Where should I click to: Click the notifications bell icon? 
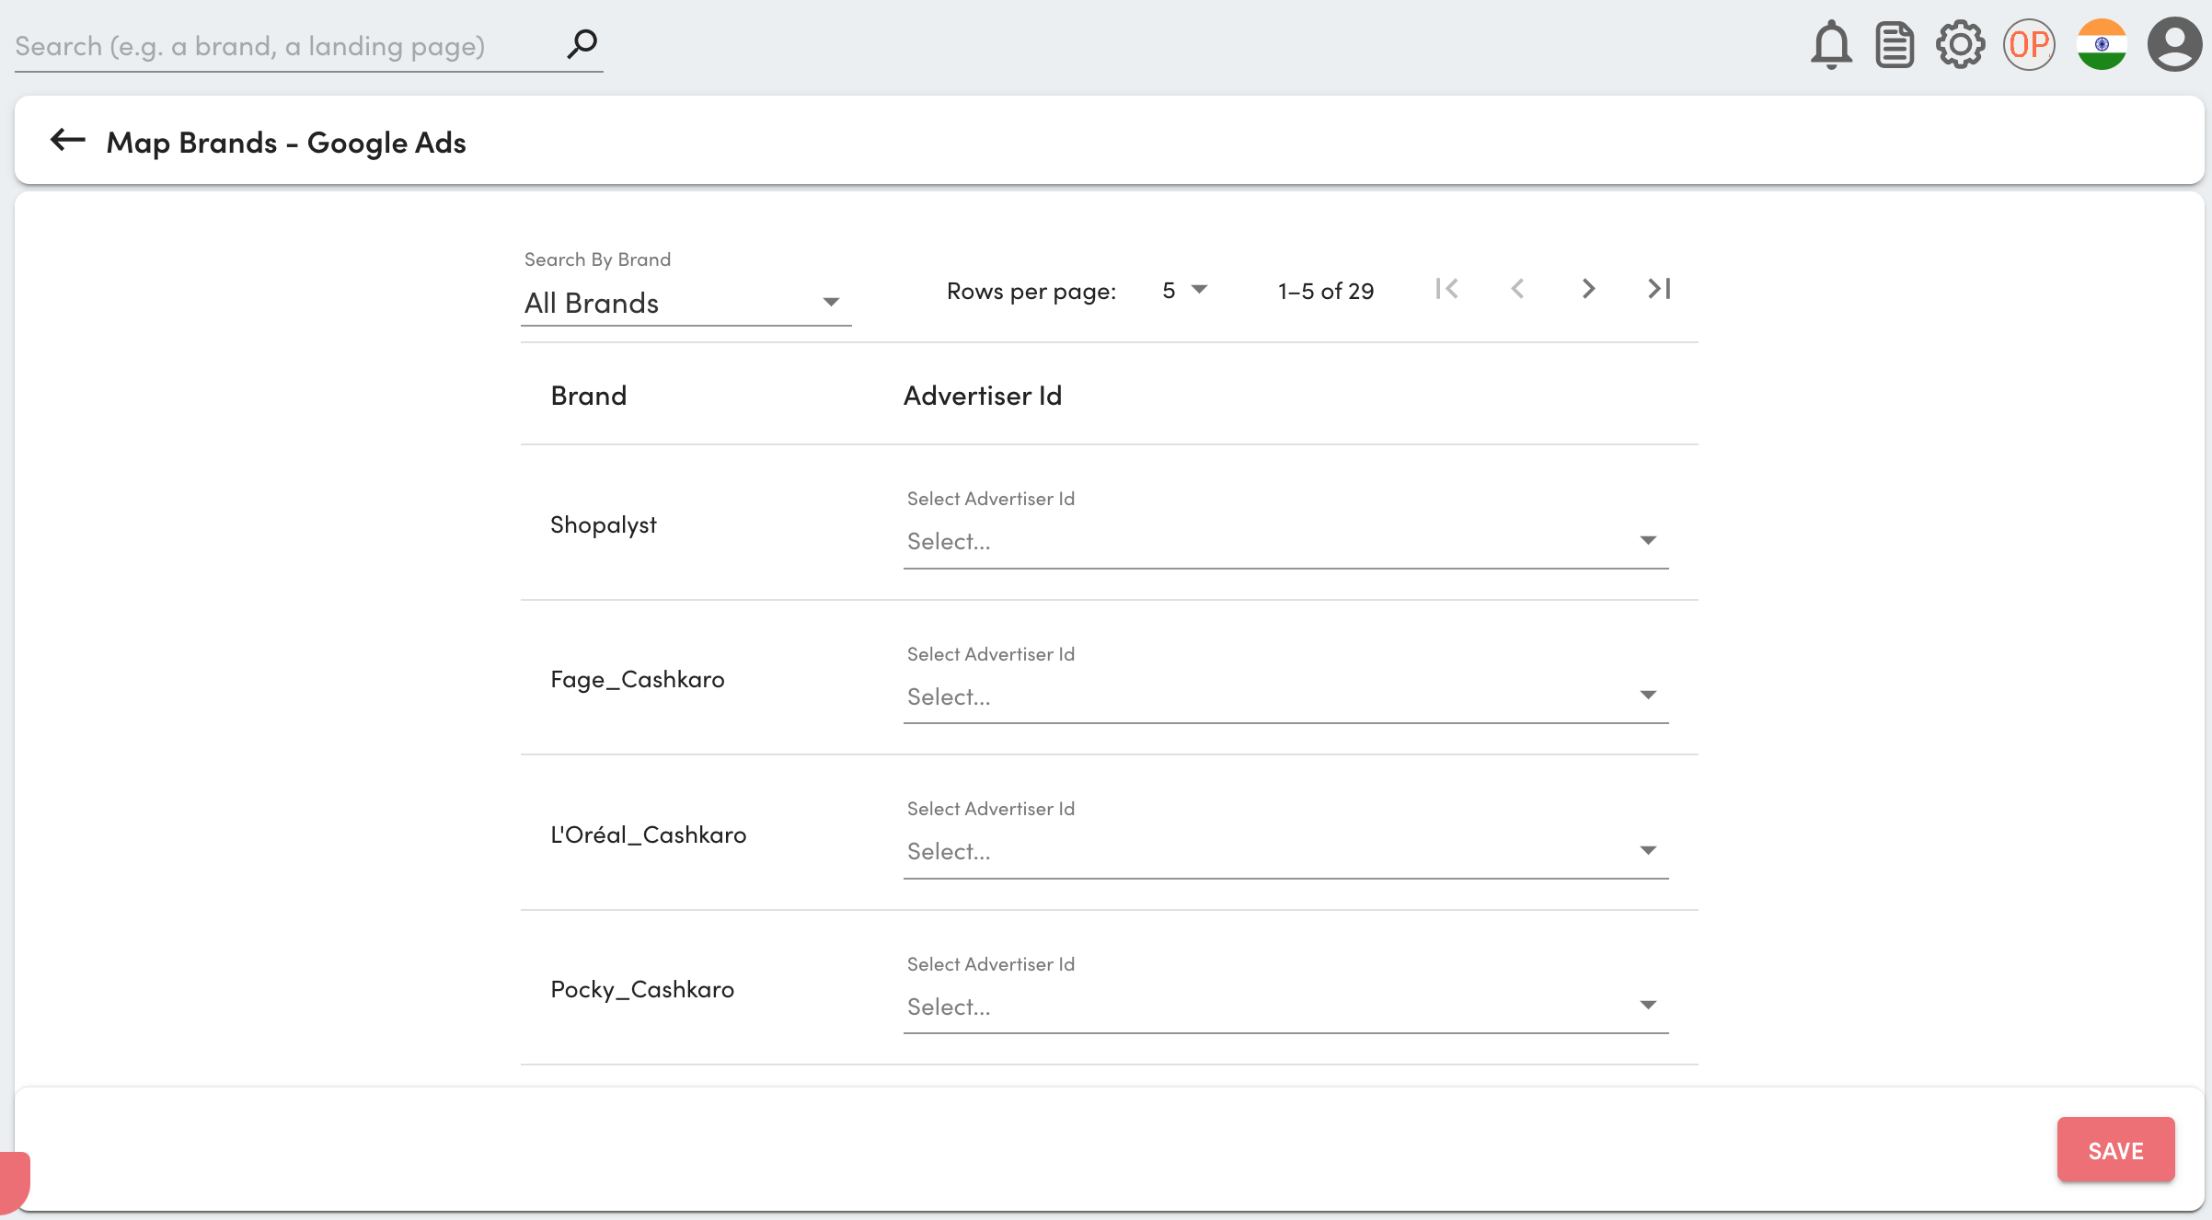point(1831,44)
